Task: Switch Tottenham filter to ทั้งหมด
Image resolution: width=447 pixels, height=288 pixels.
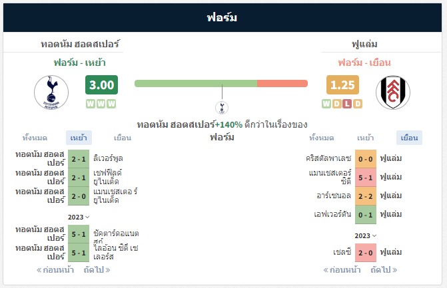Action: (35, 138)
